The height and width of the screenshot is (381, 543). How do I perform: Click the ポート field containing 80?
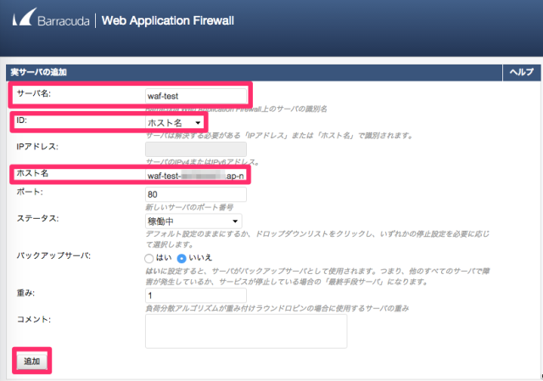[196, 194]
